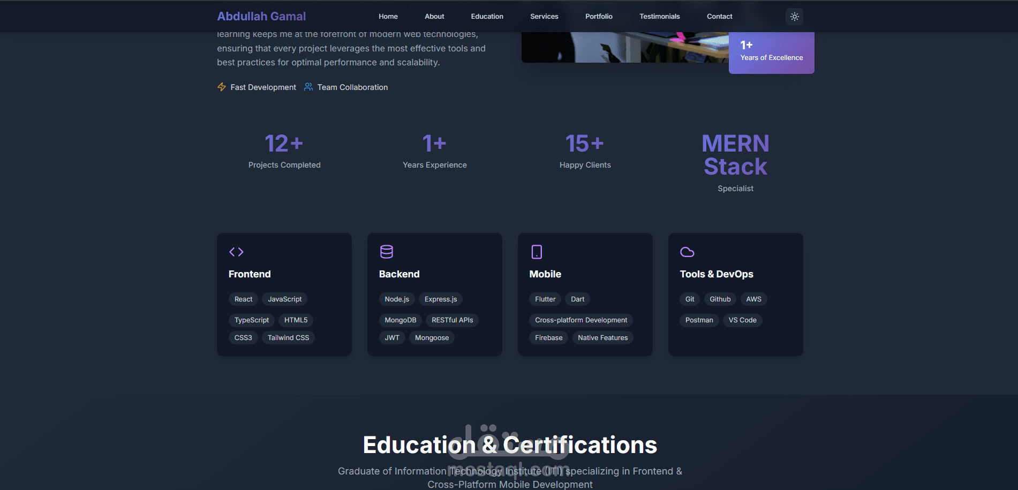This screenshot has width=1018, height=490.
Task: Click the profile image thumbnail
Action: pyautogui.click(x=625, y=47)
